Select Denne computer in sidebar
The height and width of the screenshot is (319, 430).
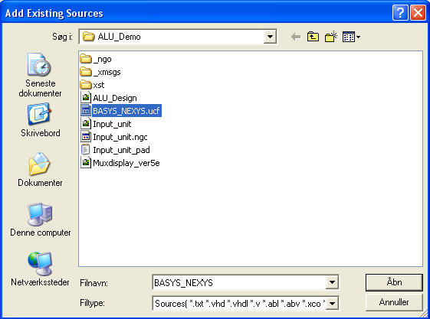coord(40,219)
